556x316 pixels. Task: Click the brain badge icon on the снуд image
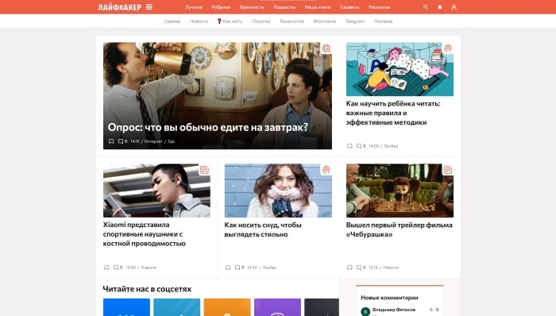click(326, 170)
